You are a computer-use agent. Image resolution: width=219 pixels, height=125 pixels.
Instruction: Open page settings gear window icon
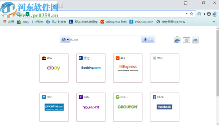click(x=186, y=40)
